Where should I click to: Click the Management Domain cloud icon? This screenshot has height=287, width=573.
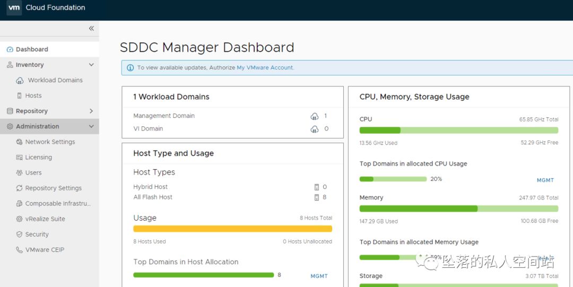315,116
